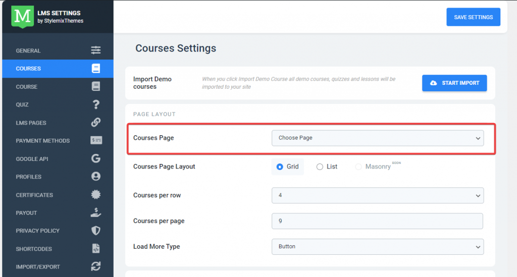
Task: Open the Quiz settings section
Action: click(58, 104)
